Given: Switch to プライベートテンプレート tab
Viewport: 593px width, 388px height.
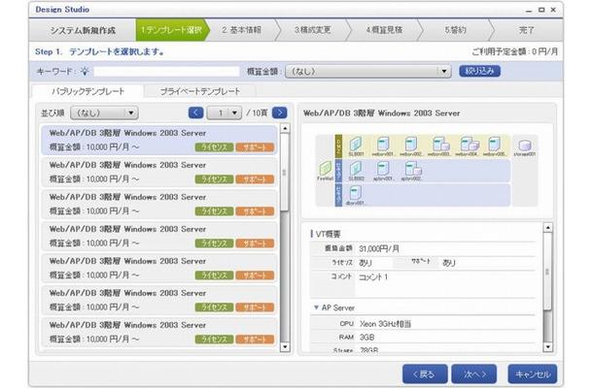Looking at the screenshot, I should [200, 91].
